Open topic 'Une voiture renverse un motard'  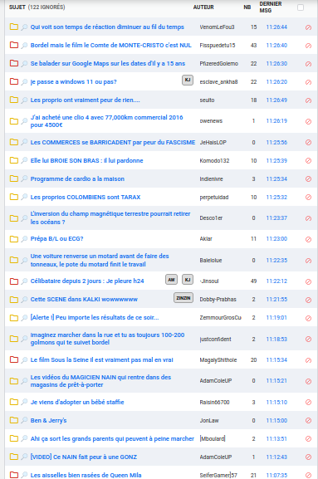tap(100, 261)
